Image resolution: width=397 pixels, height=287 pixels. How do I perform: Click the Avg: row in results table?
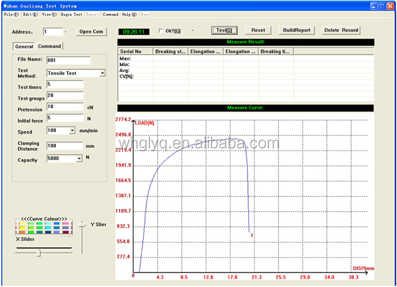coord(246,70)
